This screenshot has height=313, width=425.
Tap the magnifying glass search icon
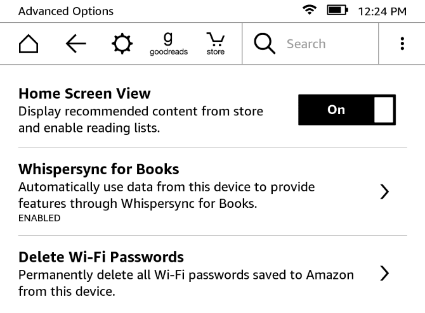coord(265,44)
